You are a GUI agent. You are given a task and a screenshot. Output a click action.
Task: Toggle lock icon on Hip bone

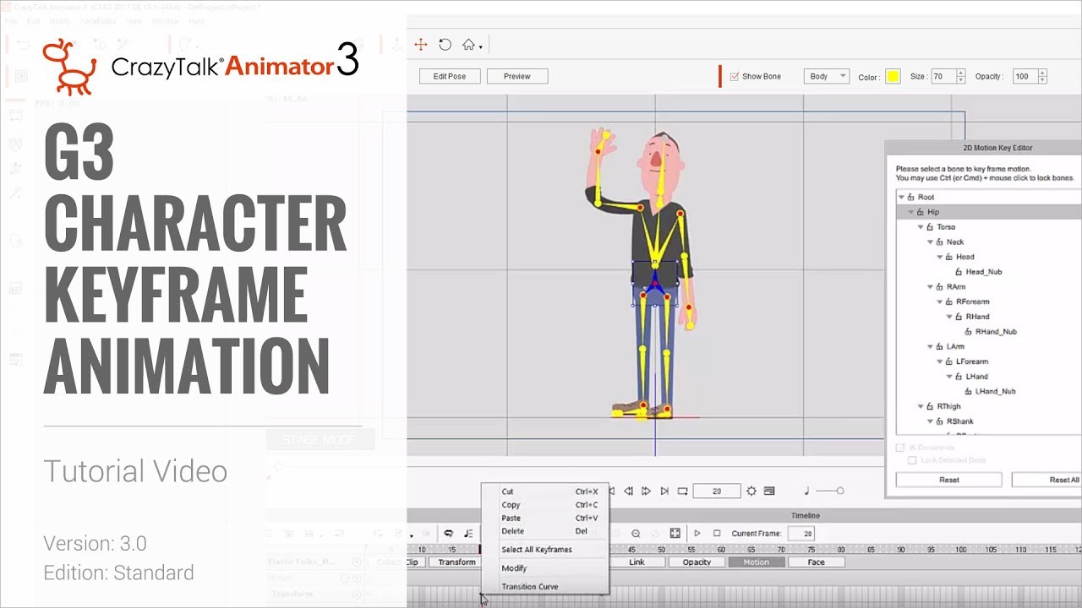pyautogui.click(x=920, y=212)
